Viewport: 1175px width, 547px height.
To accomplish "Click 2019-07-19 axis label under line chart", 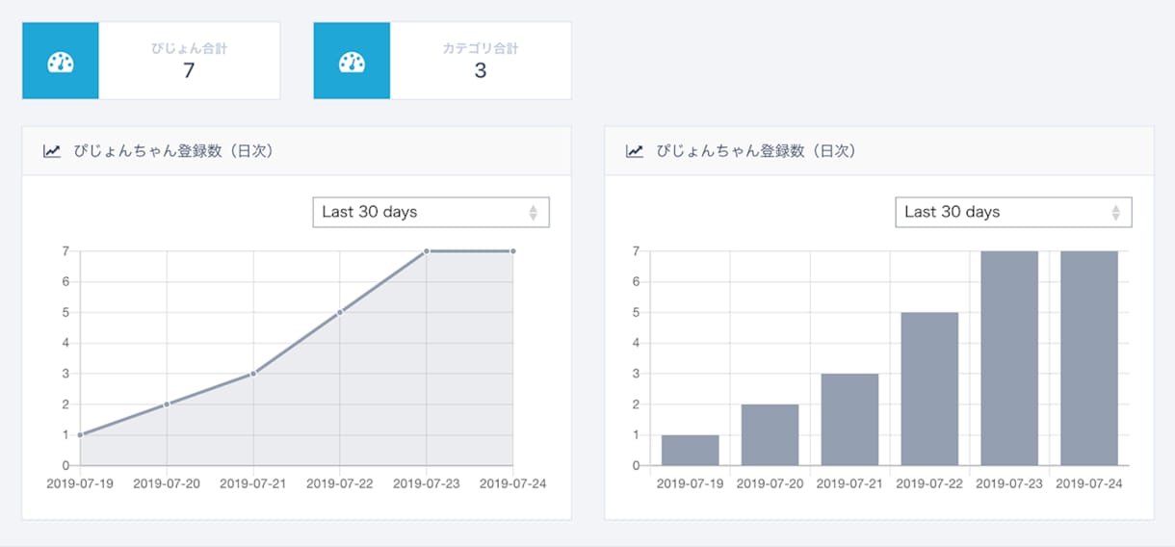I will pyautogui.click(x=80, y=483).
